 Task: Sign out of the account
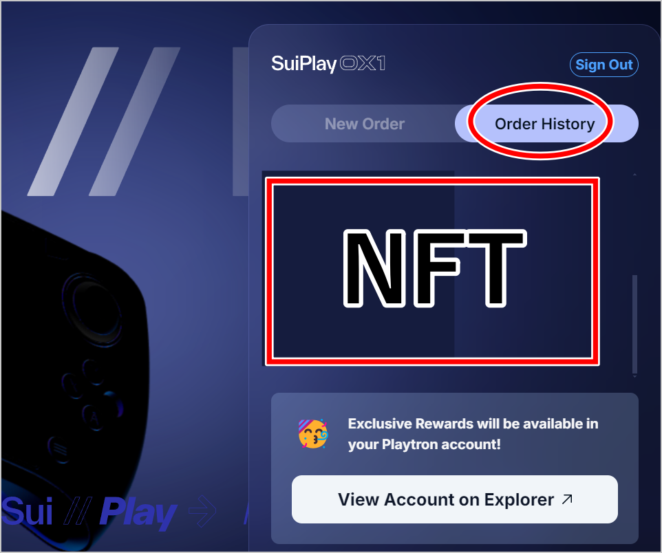pos(604,65)
